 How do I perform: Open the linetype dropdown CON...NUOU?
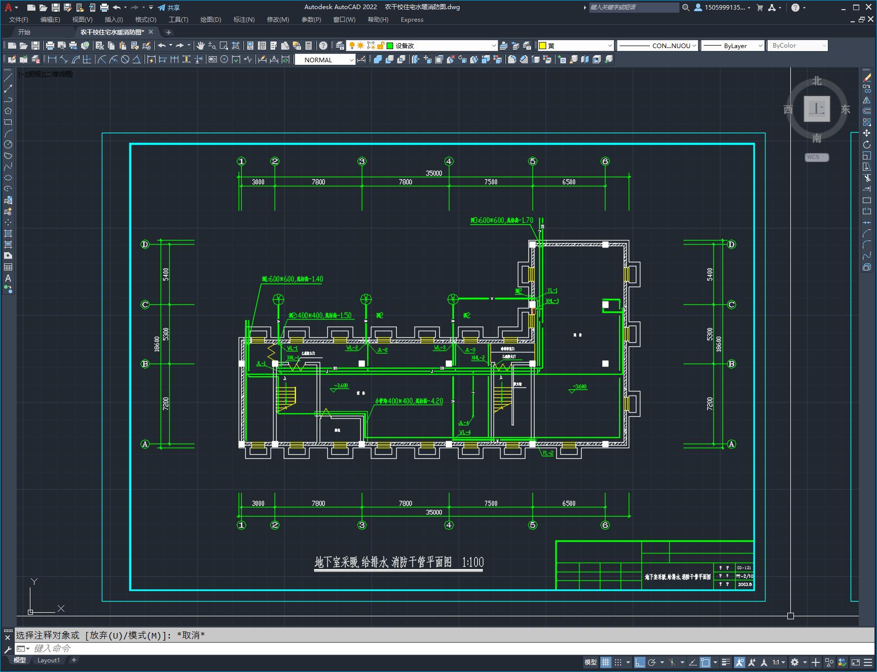point(658,46)
